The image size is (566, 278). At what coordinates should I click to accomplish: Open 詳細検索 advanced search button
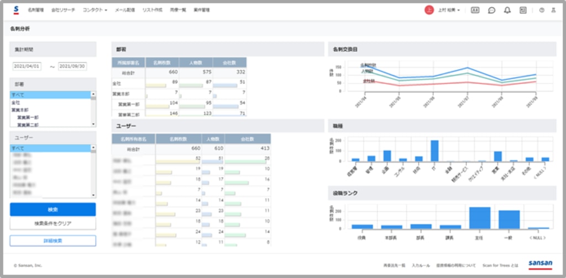(x=53, y=240)
